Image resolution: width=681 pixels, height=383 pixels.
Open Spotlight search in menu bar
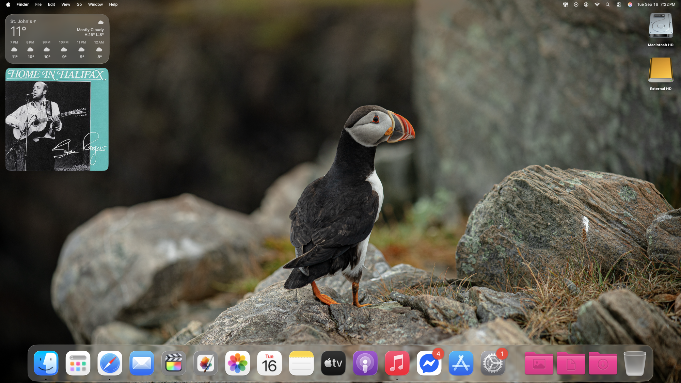(x=607, y=4)
